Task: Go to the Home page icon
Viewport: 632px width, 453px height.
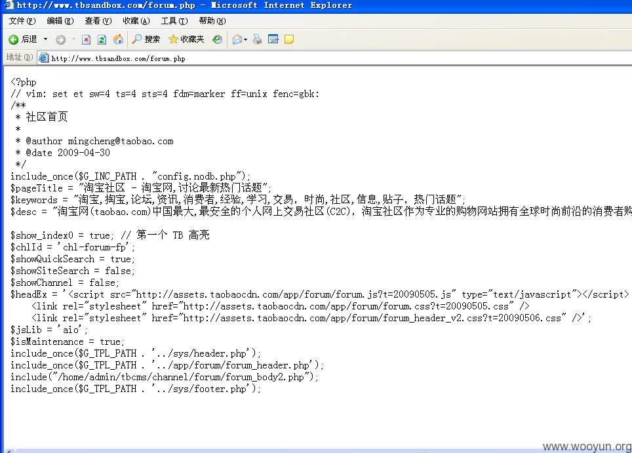Action: [118, 39]
